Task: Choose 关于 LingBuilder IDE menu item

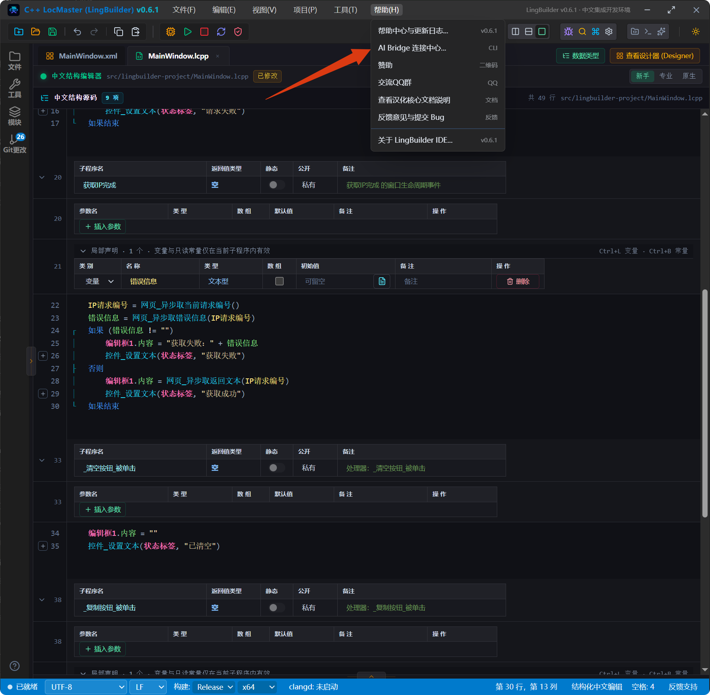Action: click(x=438, y=140)
